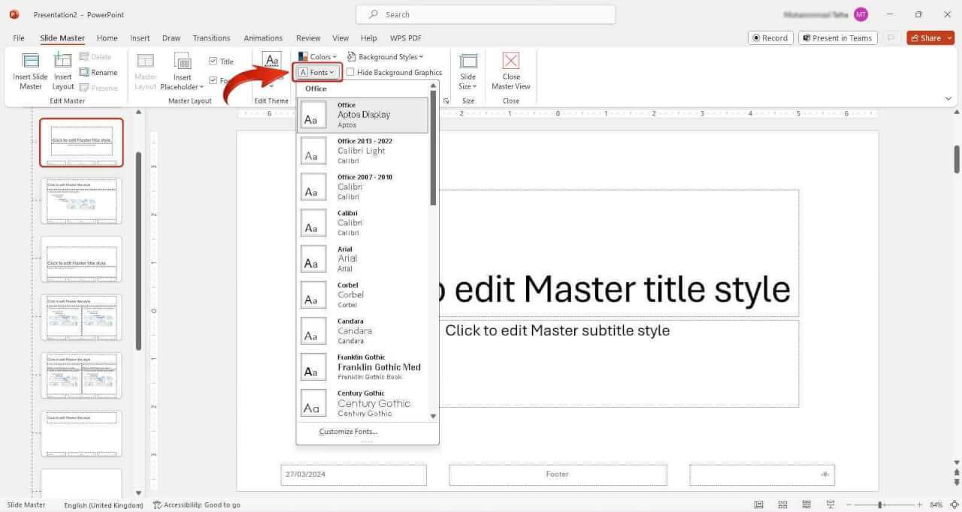Click Present in Teams button
This screenshot has width=962, height=512.
coord(837,37)
